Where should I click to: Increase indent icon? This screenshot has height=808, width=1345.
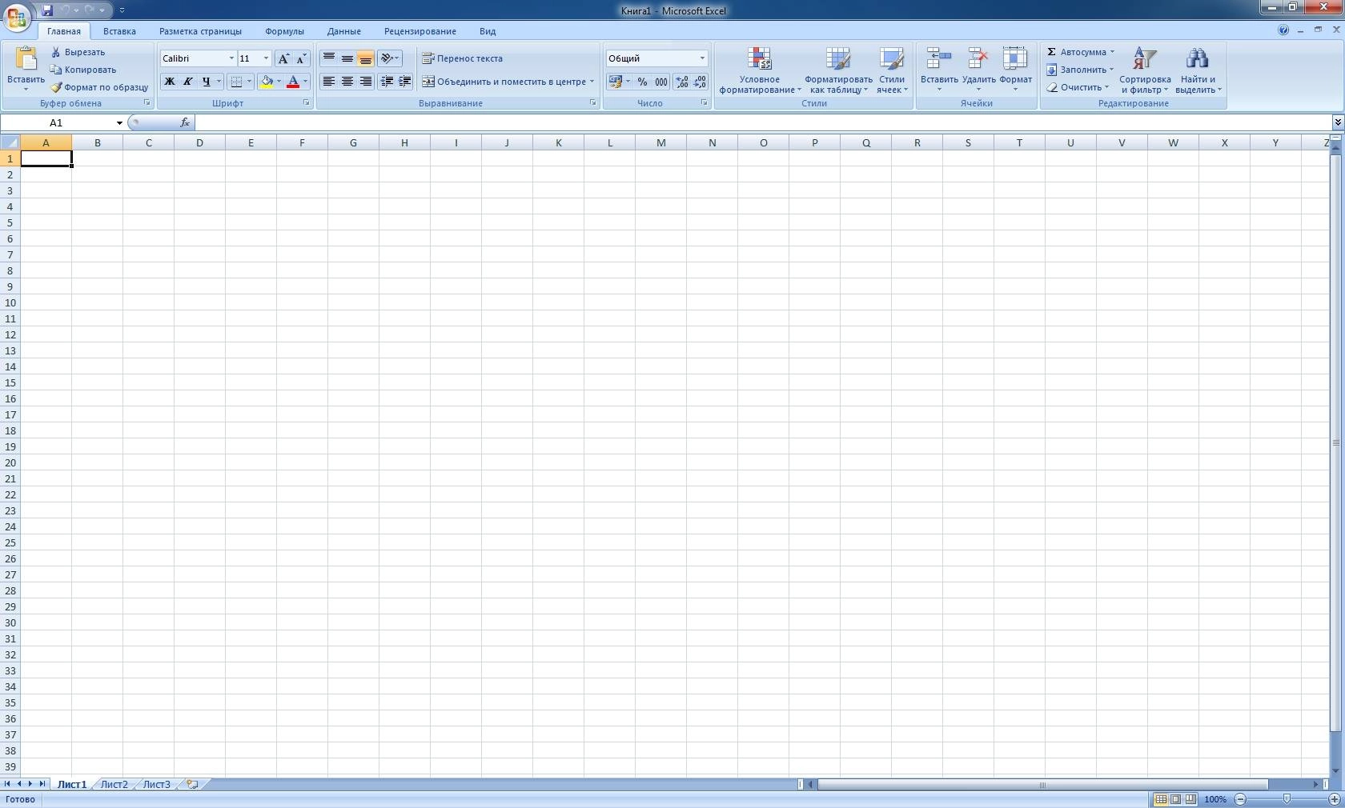(405, 82)
